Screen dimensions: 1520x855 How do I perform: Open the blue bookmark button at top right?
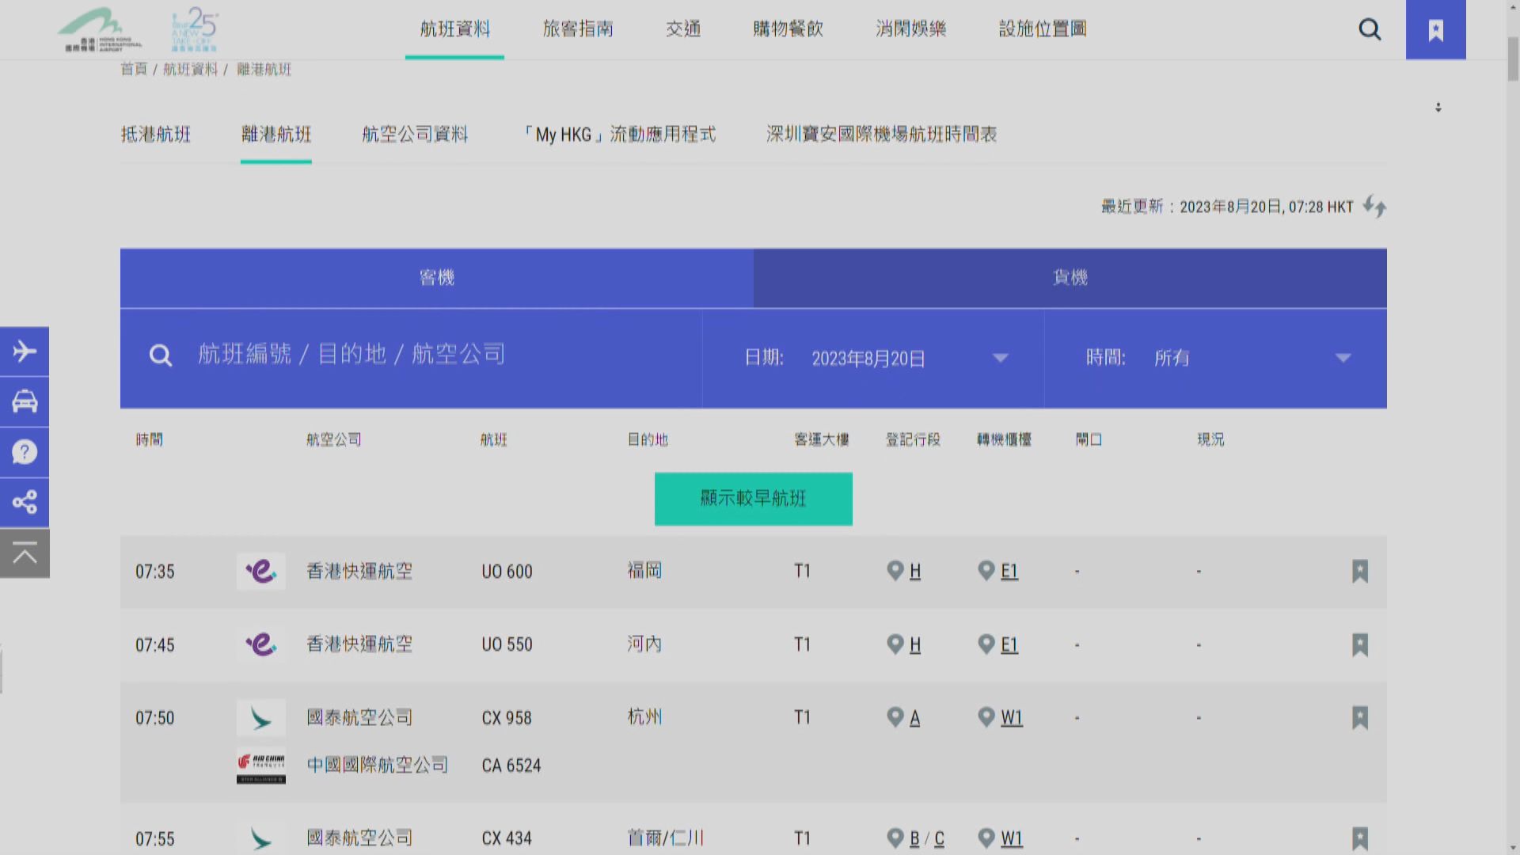(1435, 30)
